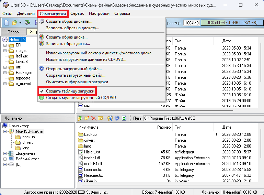Click the License.txt file icon
Viewport: 264px width, 195px height.
pyautogui.click(x=81, y=169)
